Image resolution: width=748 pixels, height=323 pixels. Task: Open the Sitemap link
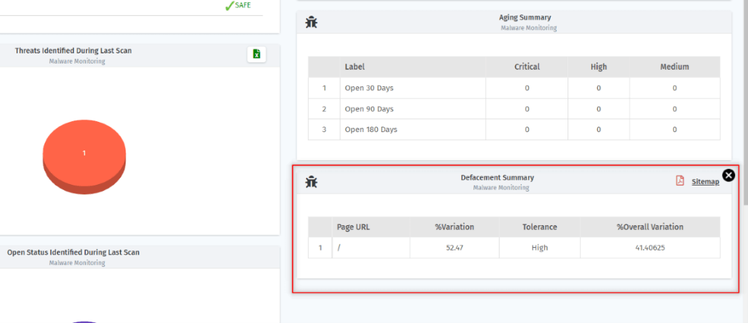705,182
